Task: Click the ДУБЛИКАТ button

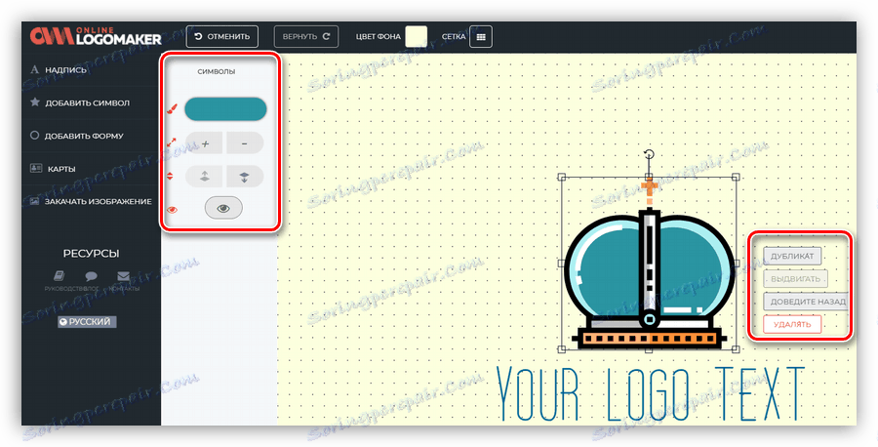Action: coord(792,256)
